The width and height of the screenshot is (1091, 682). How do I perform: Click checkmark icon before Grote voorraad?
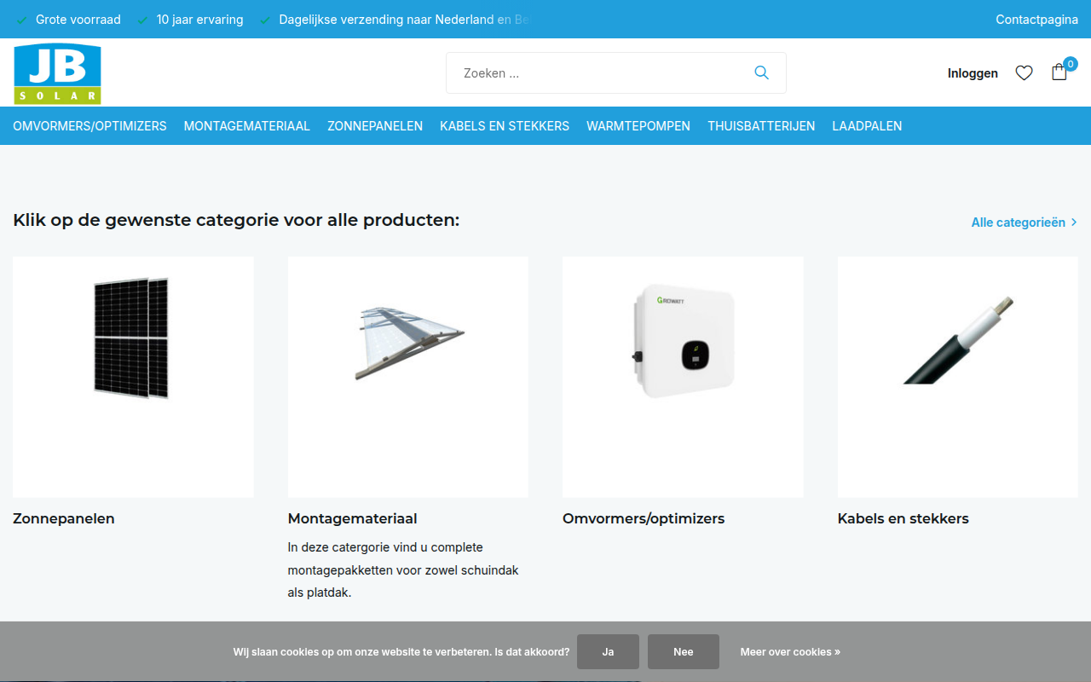21,20
